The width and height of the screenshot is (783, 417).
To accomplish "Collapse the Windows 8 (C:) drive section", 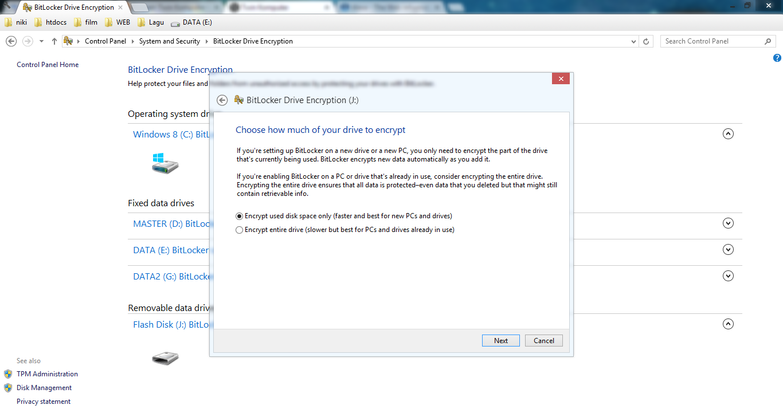I will point(728,134).
